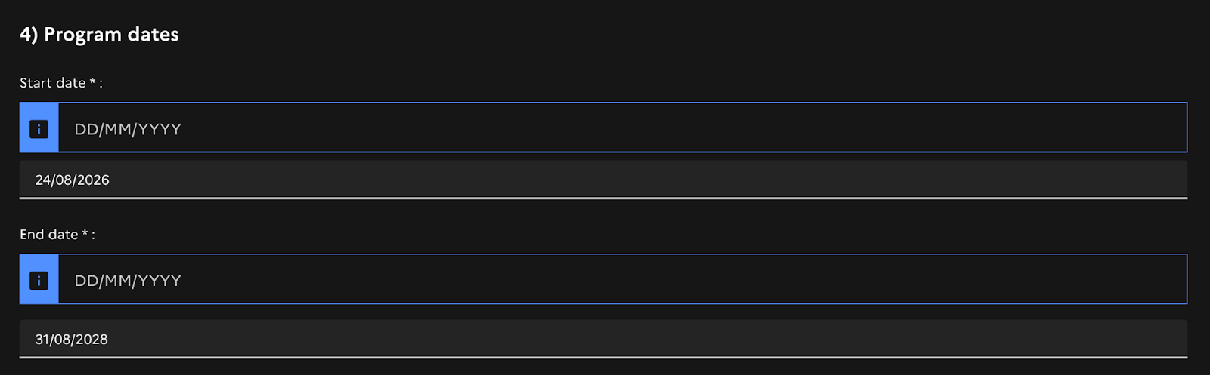Focus the End date field showing 31/08/2028
Screen dimensions: 1210x375
(x=603, y=339)
